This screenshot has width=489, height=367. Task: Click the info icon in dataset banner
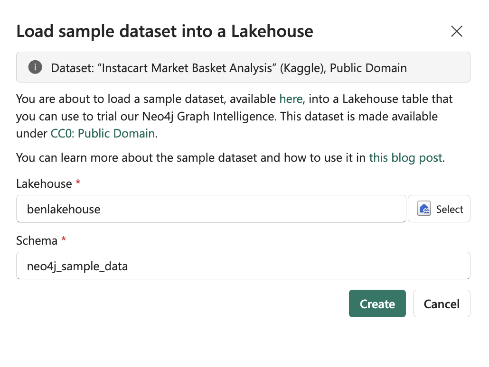(35, 67)
